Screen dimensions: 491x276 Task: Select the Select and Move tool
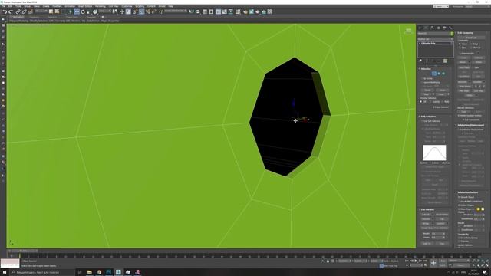[77, 12]
